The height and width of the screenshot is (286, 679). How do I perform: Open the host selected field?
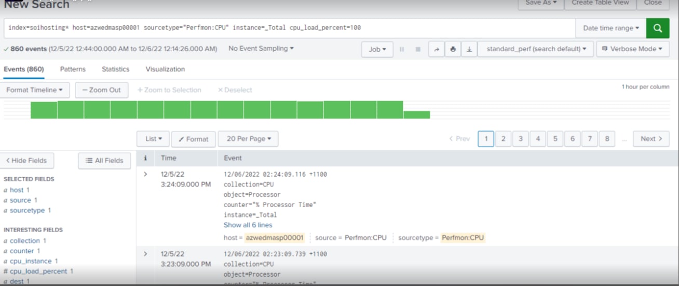pyautogui.click(x=17, y=190)
